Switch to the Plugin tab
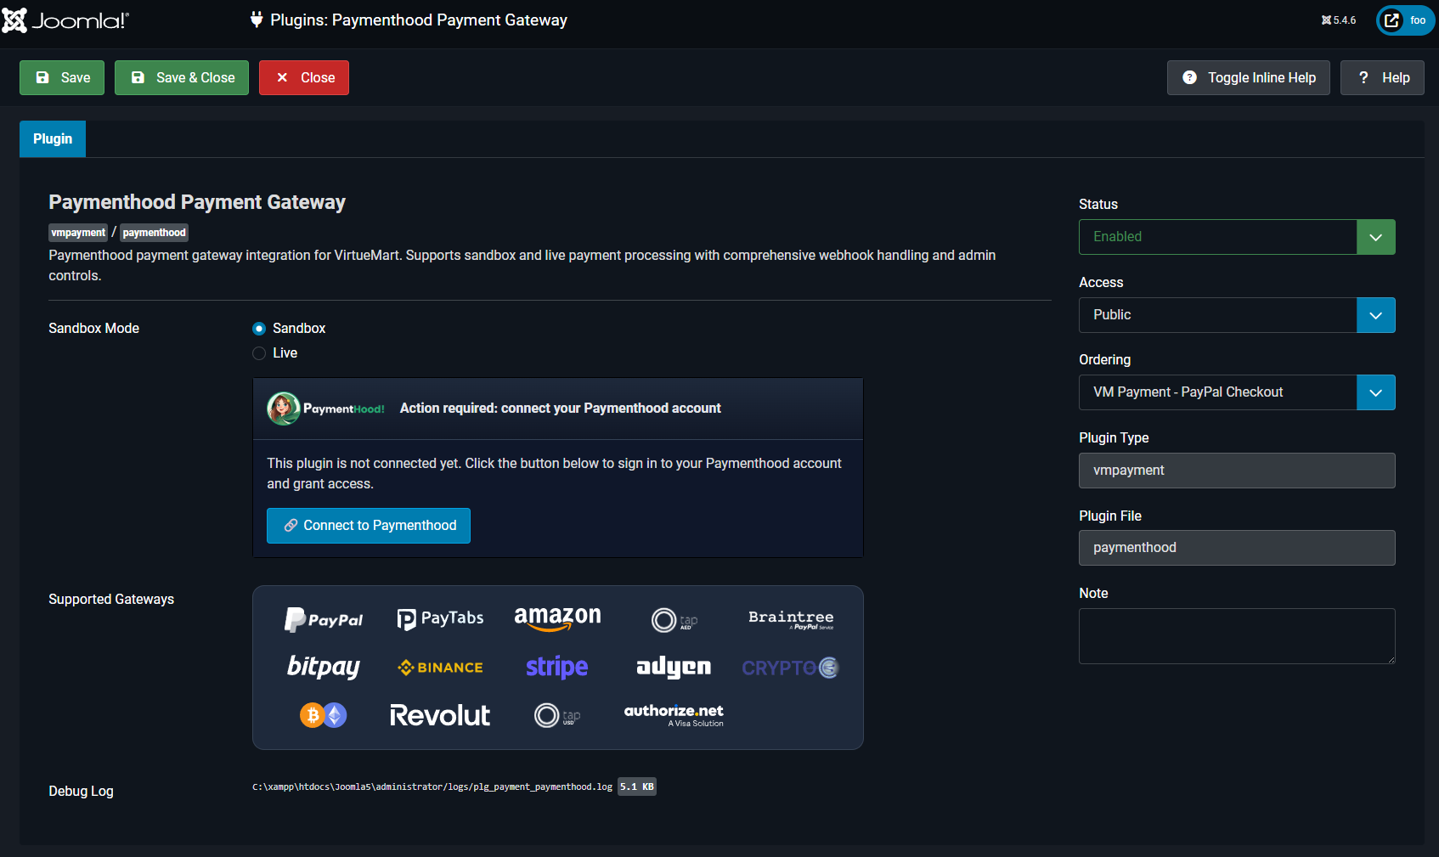 (53, 138)
